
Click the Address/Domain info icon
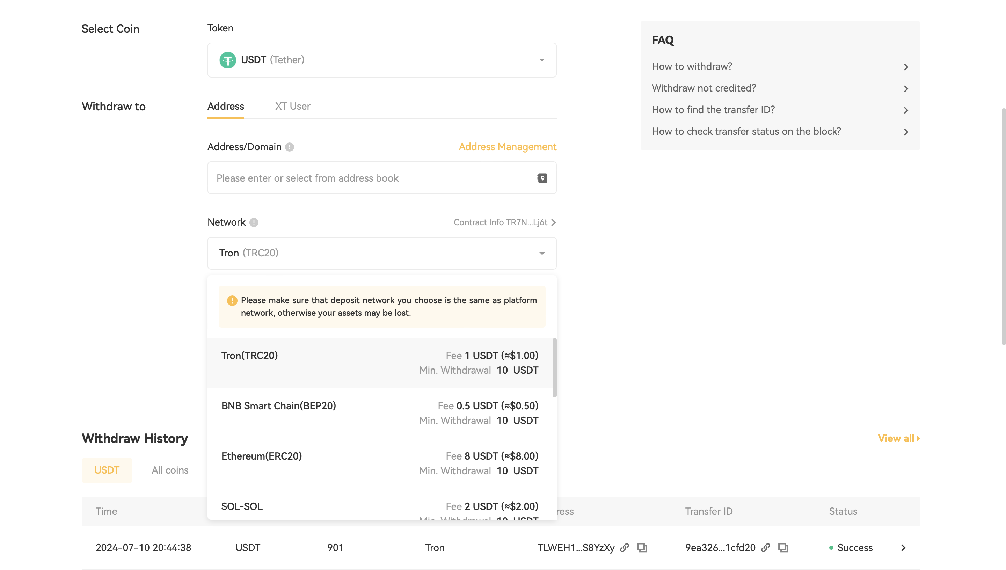tap(290, 147)
